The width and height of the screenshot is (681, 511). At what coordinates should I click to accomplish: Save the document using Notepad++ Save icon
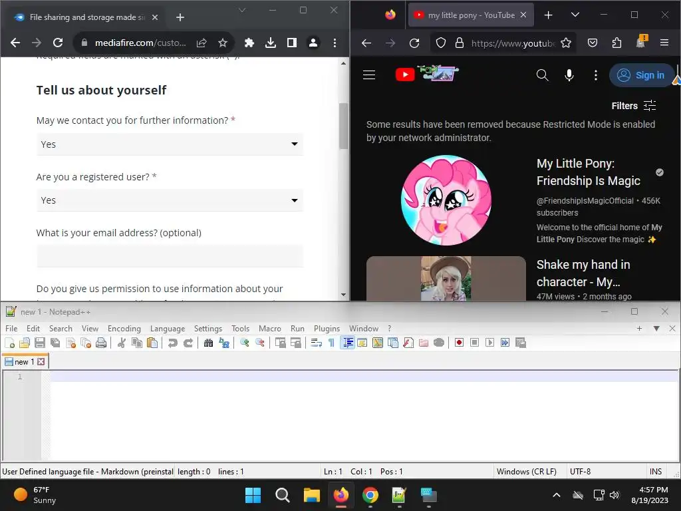[x=40, y=343]
